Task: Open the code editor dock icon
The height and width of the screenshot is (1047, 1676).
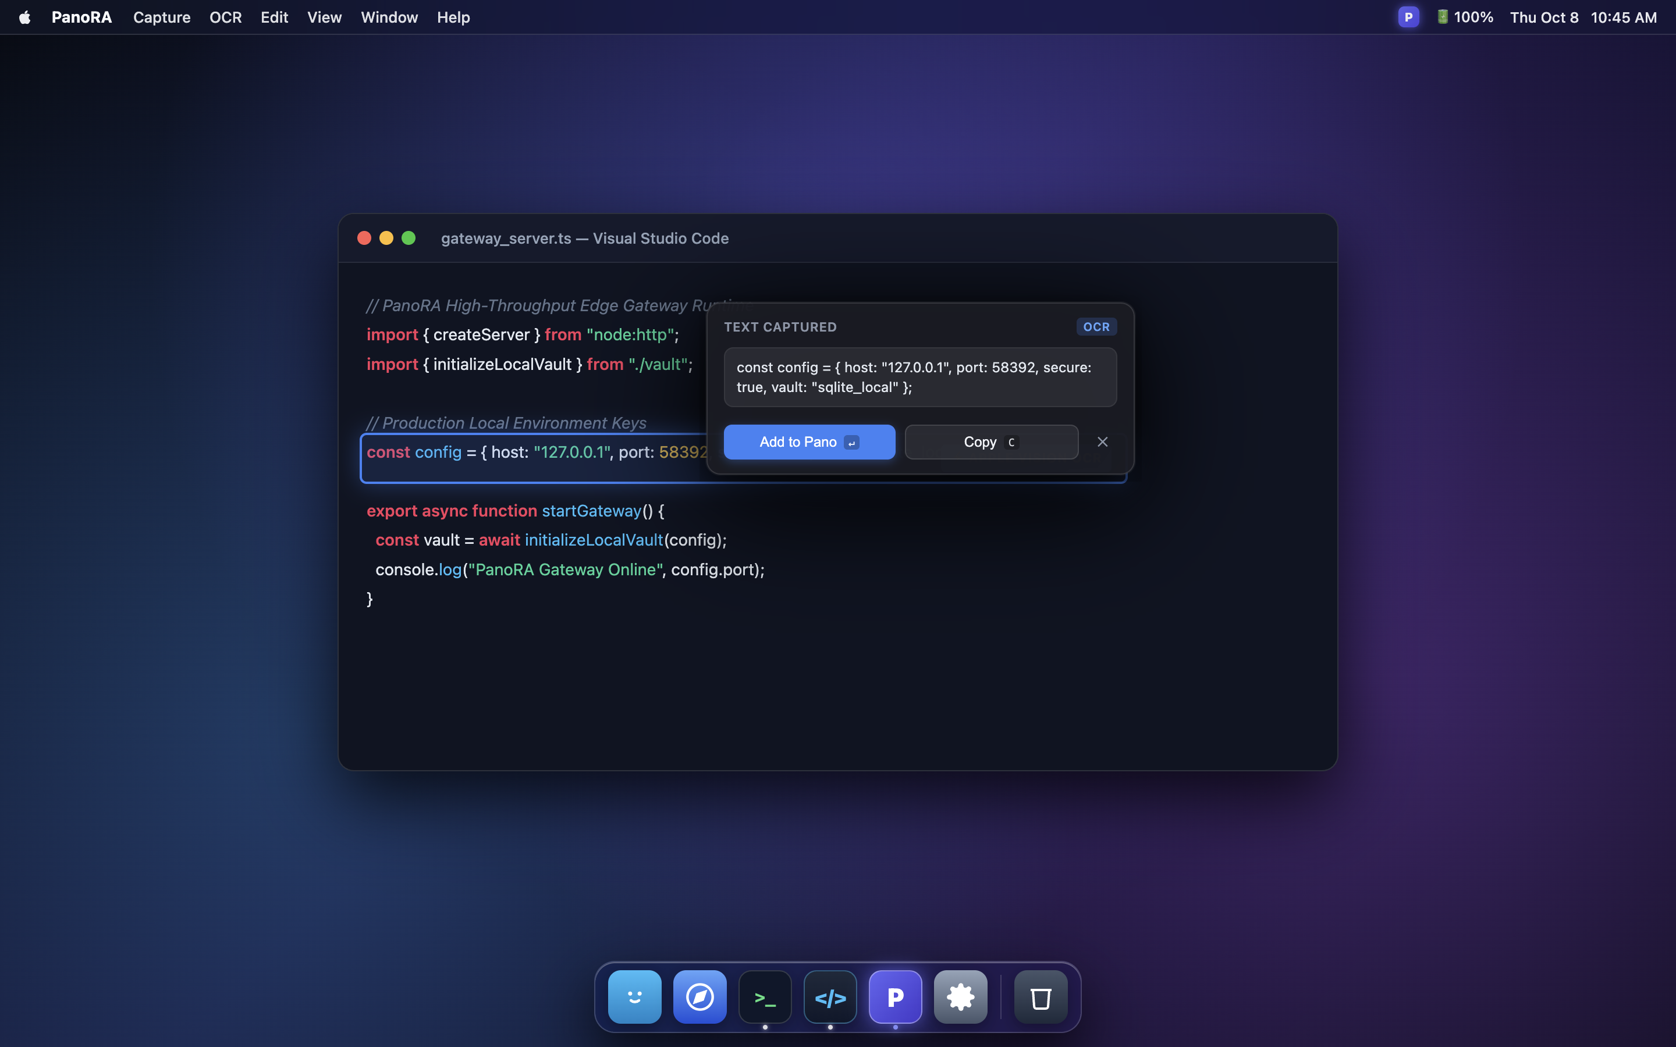Action: click(830, 997)
